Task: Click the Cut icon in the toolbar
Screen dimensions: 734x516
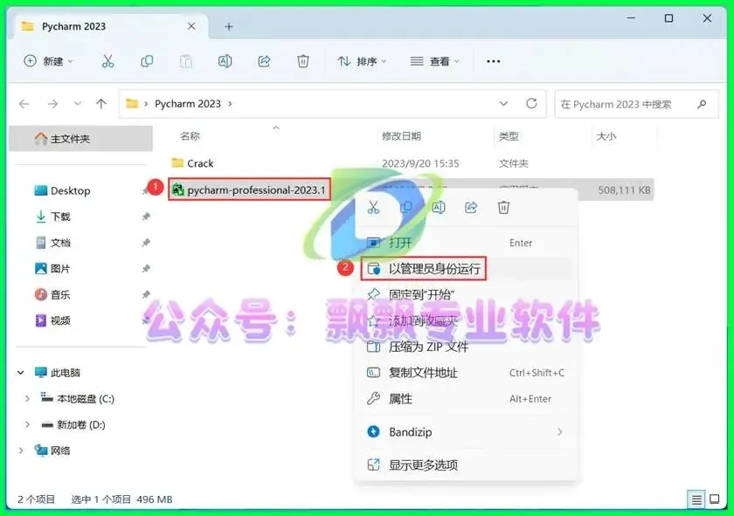Action: tap(107, 61)
